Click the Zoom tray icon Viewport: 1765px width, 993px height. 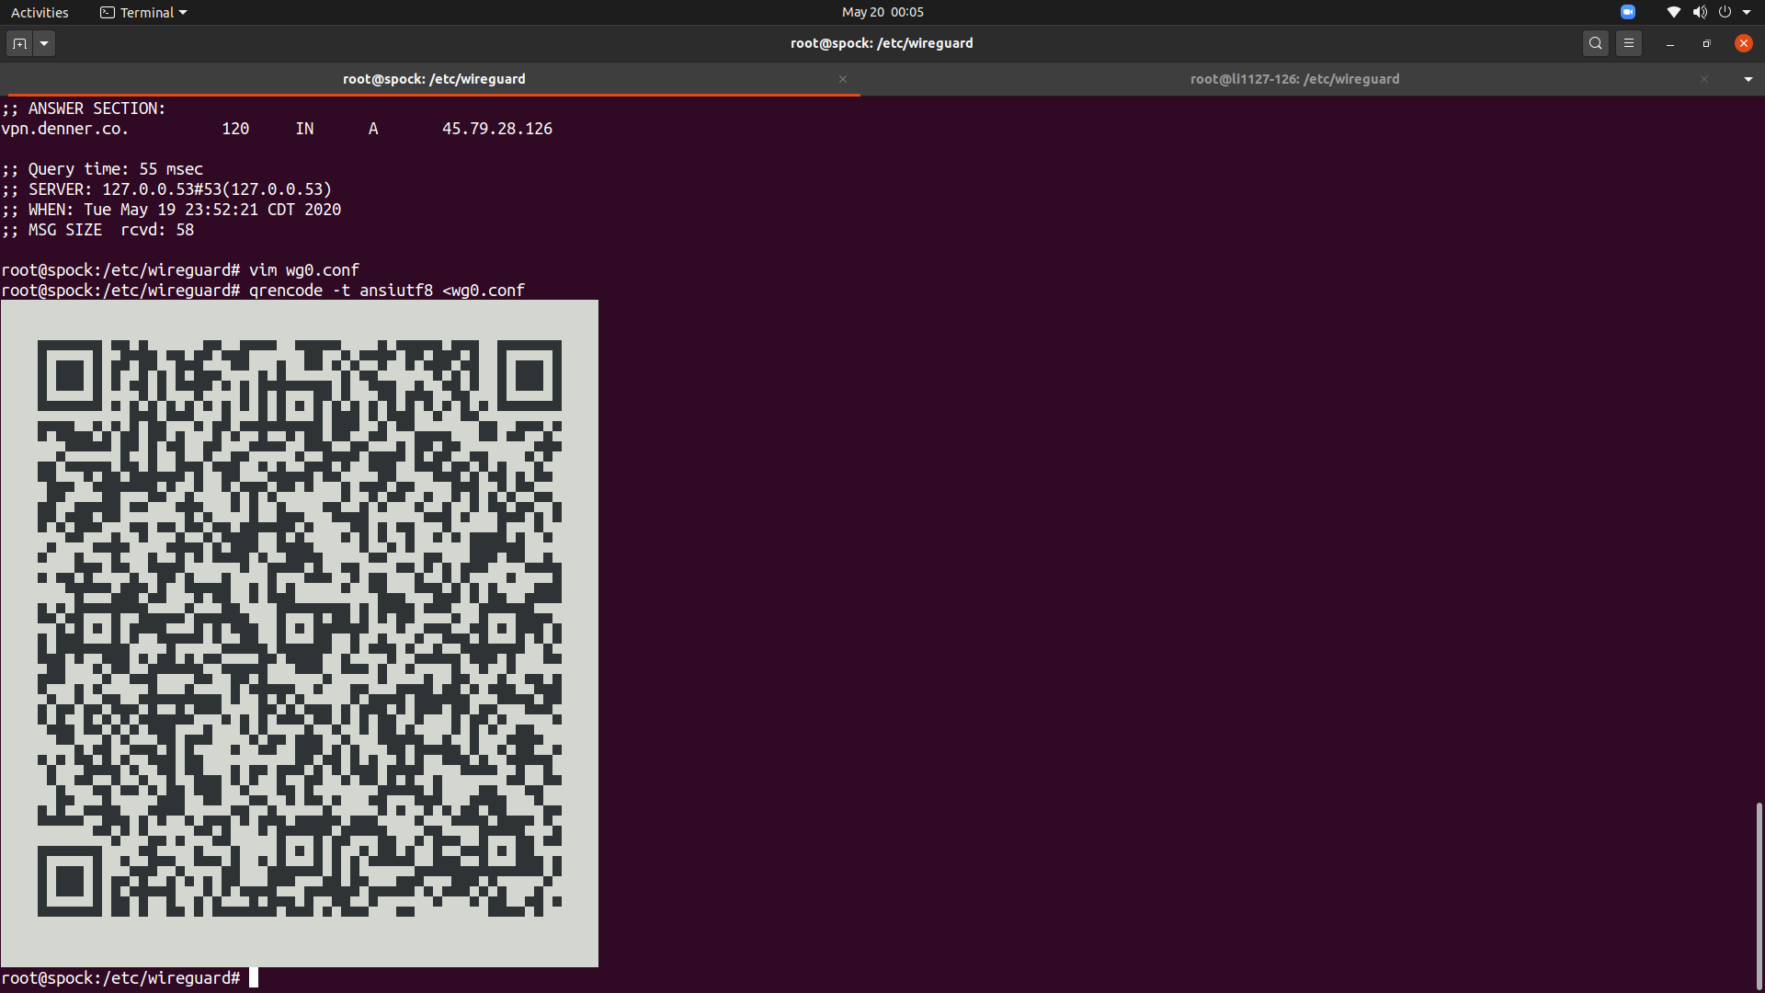(1628, 12)
